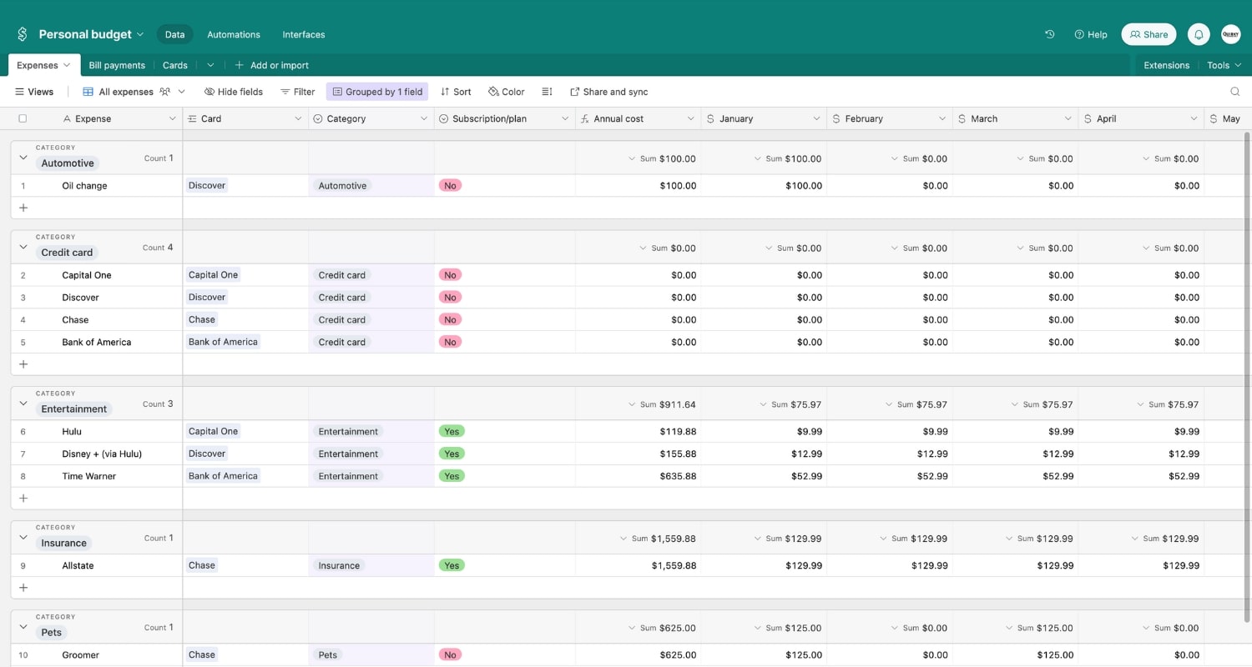Add a record in Insurance group
Screen dimensions: 1252x667
23,588
